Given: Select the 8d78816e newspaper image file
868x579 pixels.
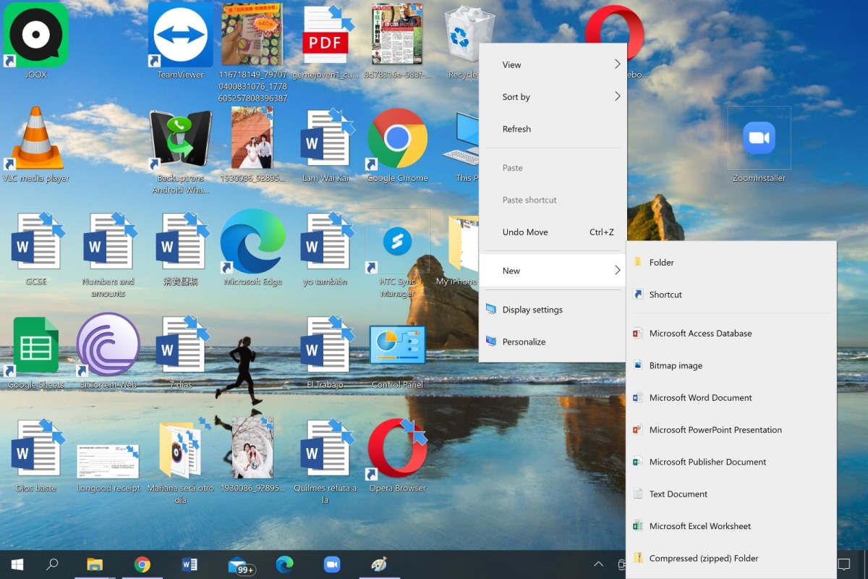Looking at the screenshot, I should coord(398,41).
